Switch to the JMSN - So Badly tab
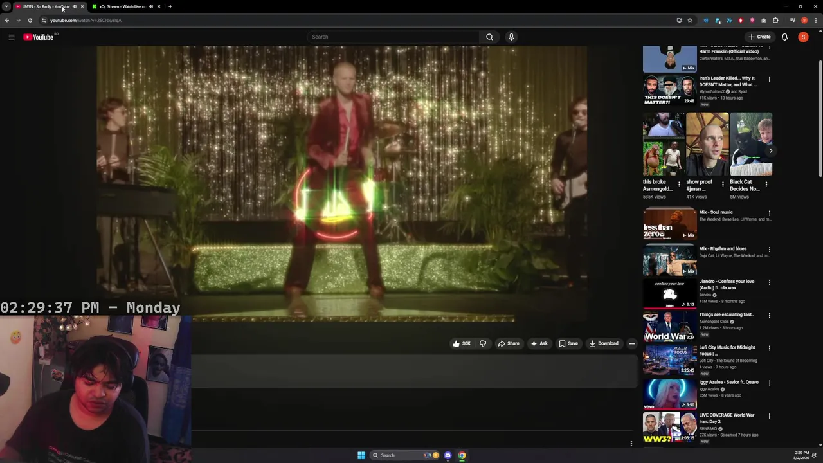 (x=46, y=6)
